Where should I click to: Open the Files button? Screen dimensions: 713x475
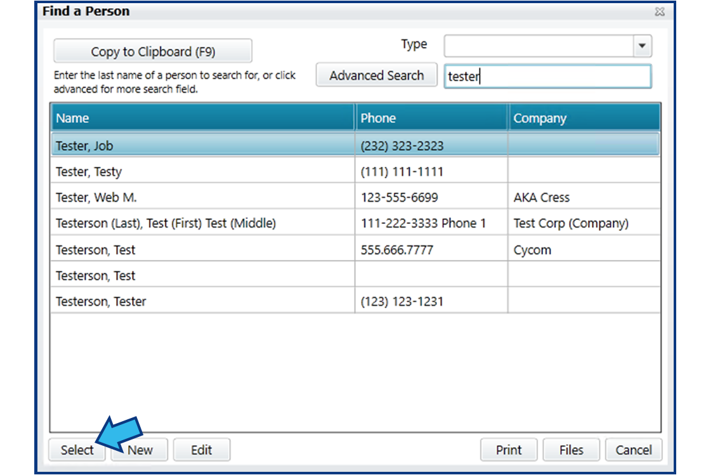571,450
